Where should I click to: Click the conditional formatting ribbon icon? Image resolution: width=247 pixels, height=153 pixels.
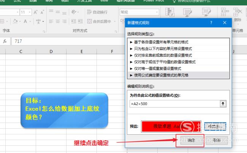click(x=169, y=12)
